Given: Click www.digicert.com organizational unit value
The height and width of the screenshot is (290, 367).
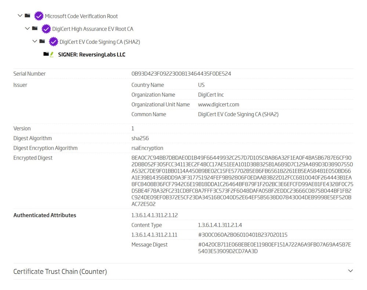Looking at the screenshot, I should [x=219, y=104].
